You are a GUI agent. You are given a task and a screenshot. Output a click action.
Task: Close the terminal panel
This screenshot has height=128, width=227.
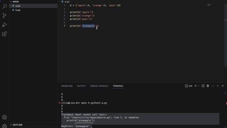[x=223, y=86]
